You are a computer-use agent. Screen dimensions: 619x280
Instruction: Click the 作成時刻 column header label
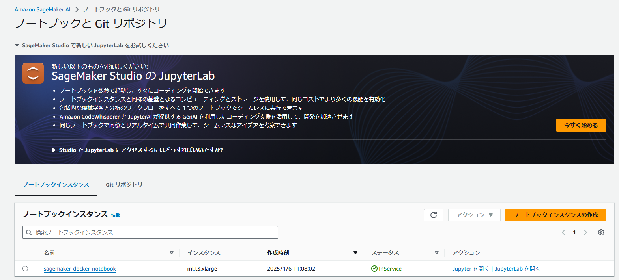pyautogui.click(x=278, y=253)
